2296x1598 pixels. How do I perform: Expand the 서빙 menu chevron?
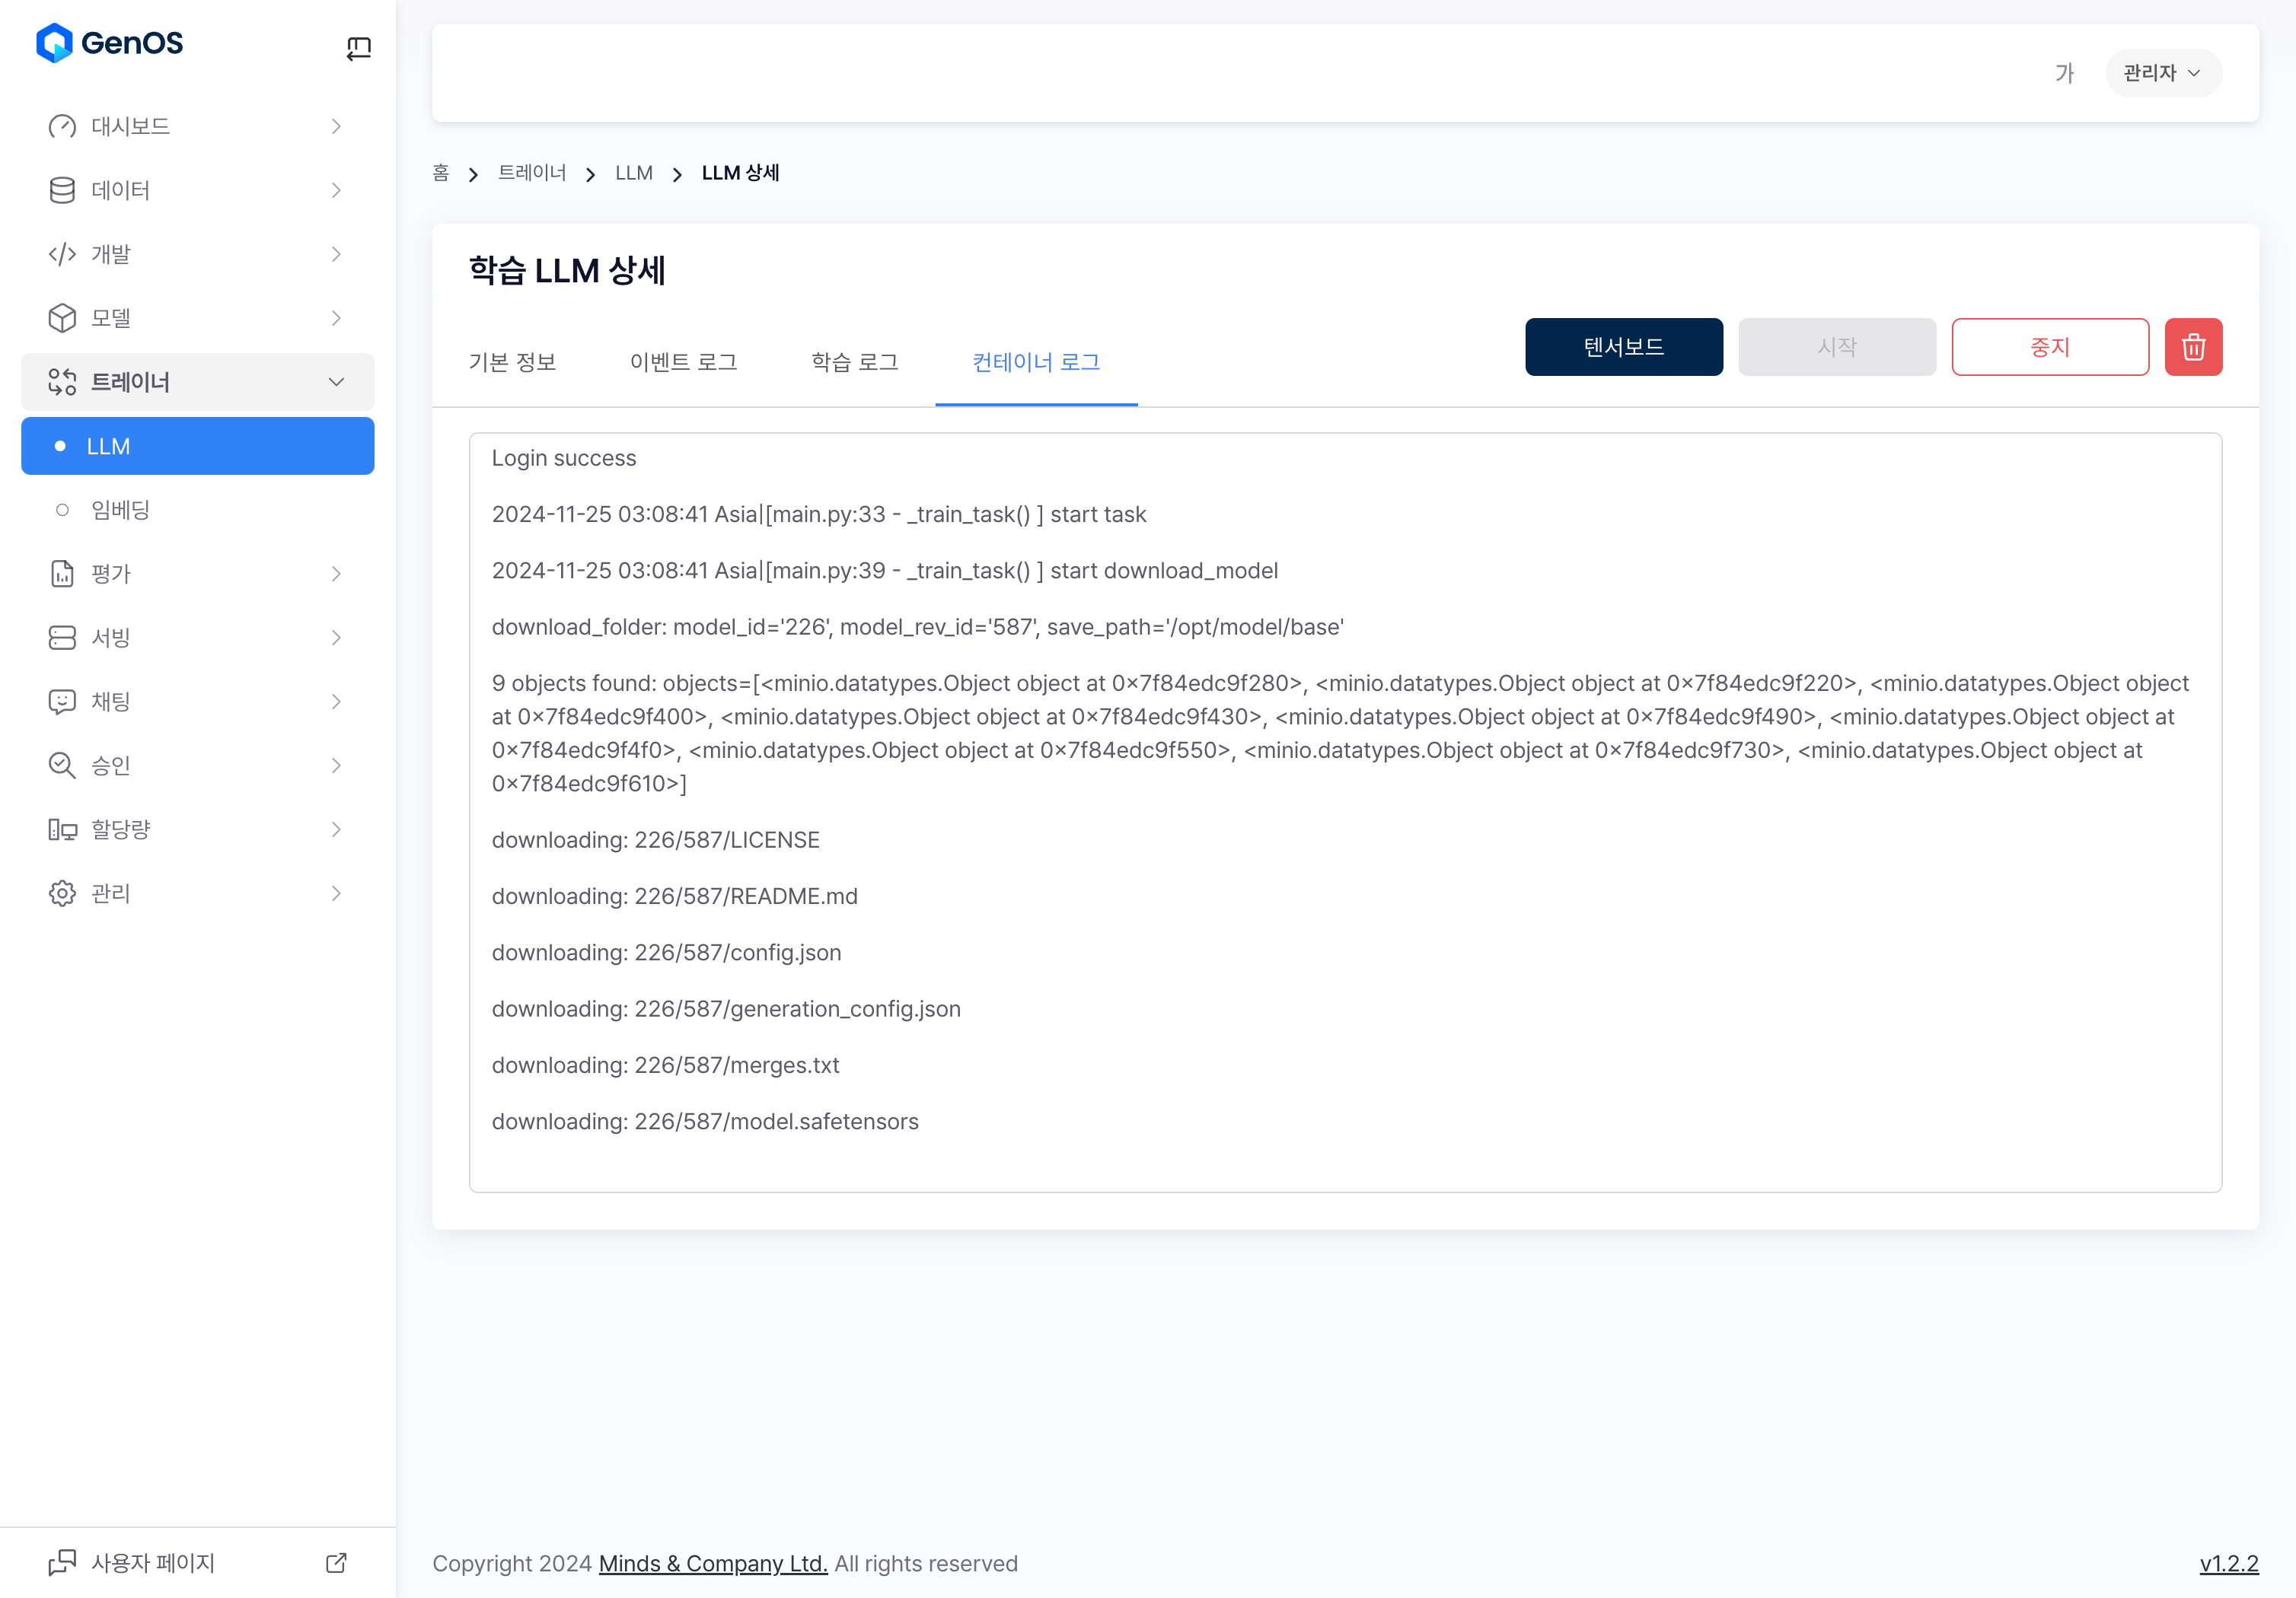(336, 638)
